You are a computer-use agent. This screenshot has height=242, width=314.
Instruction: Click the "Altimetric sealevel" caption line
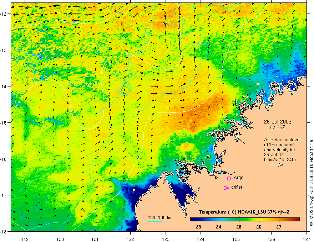[x=282, y=140]
